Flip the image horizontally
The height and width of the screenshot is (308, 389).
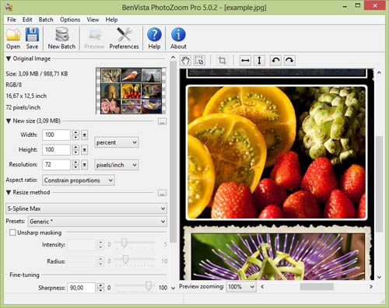245,61
